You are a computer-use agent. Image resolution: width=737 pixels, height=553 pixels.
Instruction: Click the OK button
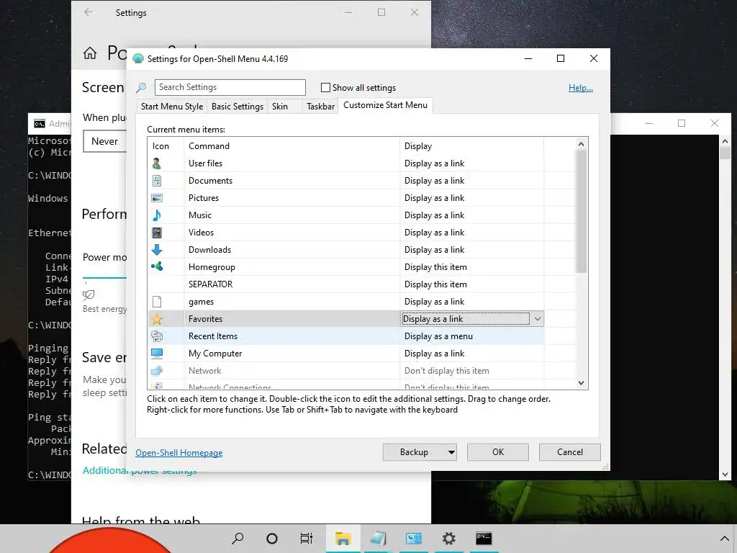point(498,452)
